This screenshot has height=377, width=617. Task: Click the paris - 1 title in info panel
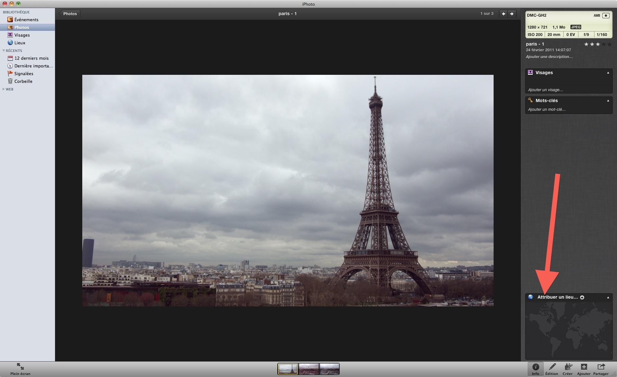point(535,44)
